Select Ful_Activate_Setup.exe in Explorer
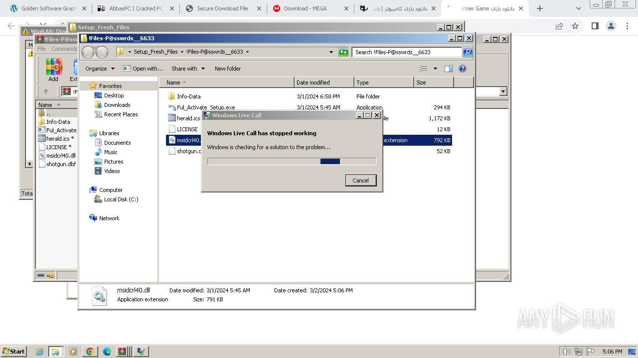This screenshot has height=358, width=638. (x=205, y=107)
